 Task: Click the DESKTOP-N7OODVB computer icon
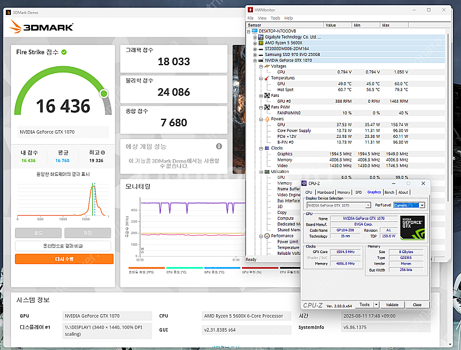(255, 31)
